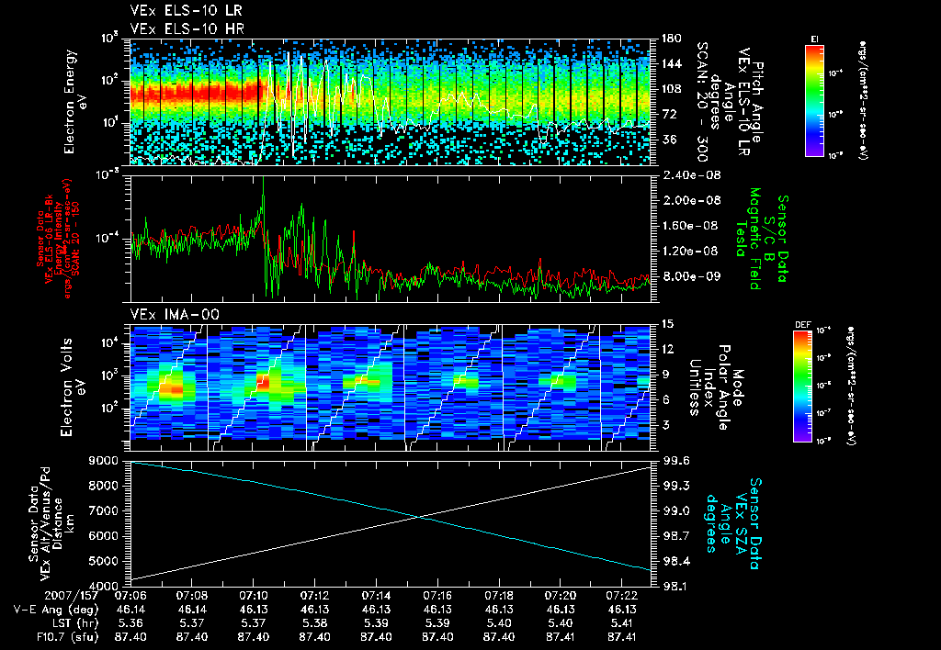The image size is (941, 650).
Task: Click the 'SCAN: 20 - 300' label
Action: coord(701,101)
